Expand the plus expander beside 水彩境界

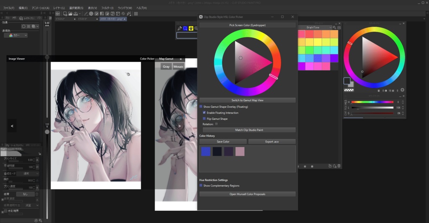(3, 212)
